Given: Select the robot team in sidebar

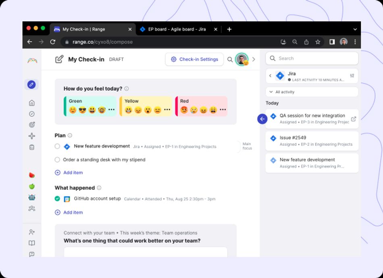Looking at the screenshot, I should tap(32, 197).
